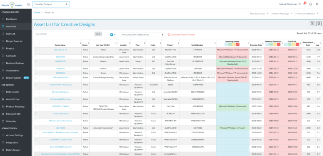This screenshot has height=156, width=323.
Task: Click the Lifecycle Insights logo
Action: pos(12,4)
